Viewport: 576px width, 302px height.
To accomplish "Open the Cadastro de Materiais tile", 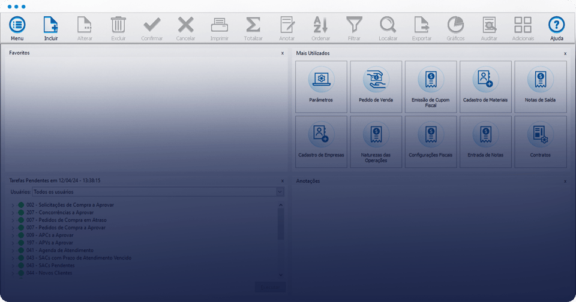I will coord(485,87).
